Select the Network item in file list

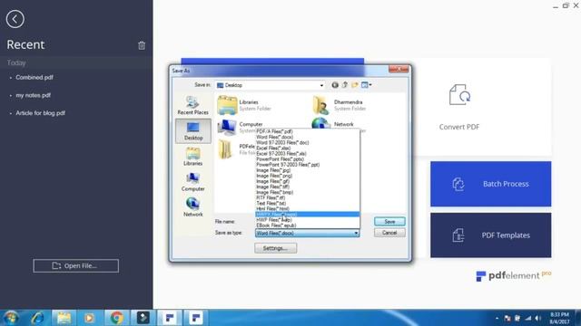click(x=333, y=123)
